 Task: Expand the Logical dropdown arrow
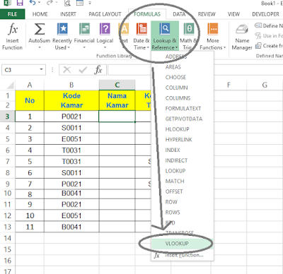click(x=105, y=47)
